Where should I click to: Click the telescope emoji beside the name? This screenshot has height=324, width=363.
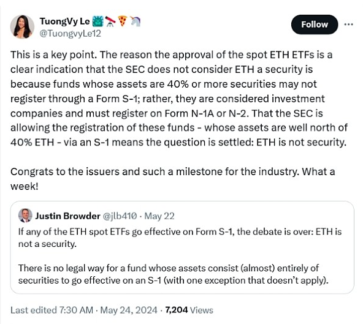[110, 21]
